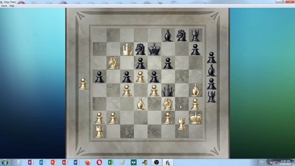Select the white knight on f3

[x=168, y=104]
